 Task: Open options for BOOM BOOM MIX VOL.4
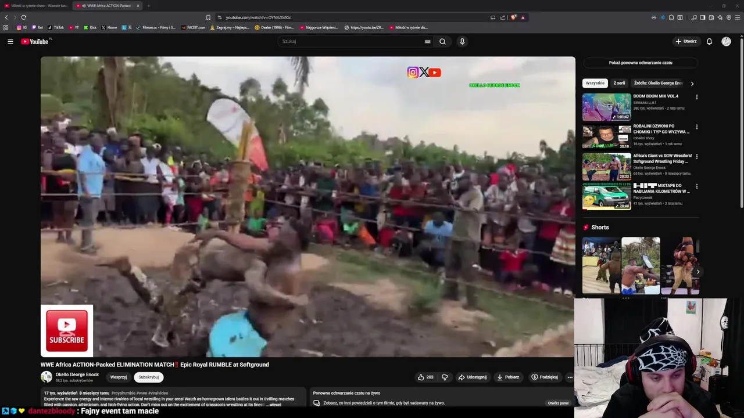pos(697,97)
